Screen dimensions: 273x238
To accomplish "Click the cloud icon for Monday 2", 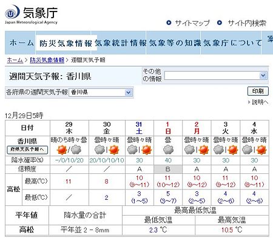I will [190, 150].
